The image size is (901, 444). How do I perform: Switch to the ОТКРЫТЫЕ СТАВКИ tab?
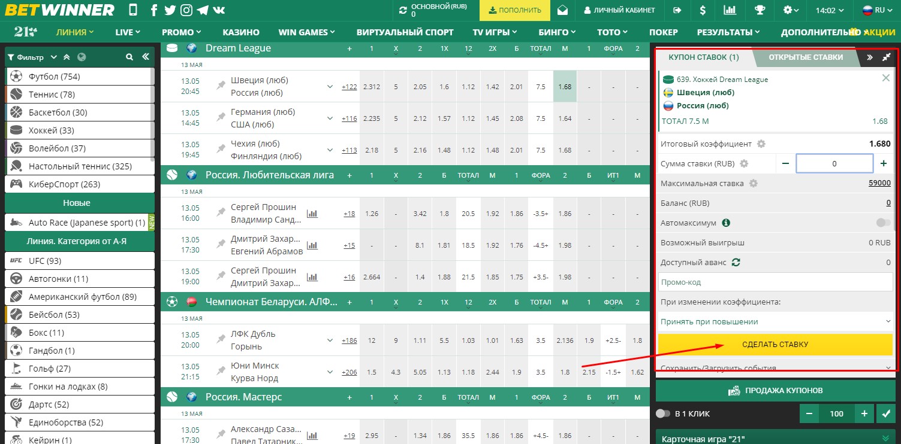[x=805, y=57]
